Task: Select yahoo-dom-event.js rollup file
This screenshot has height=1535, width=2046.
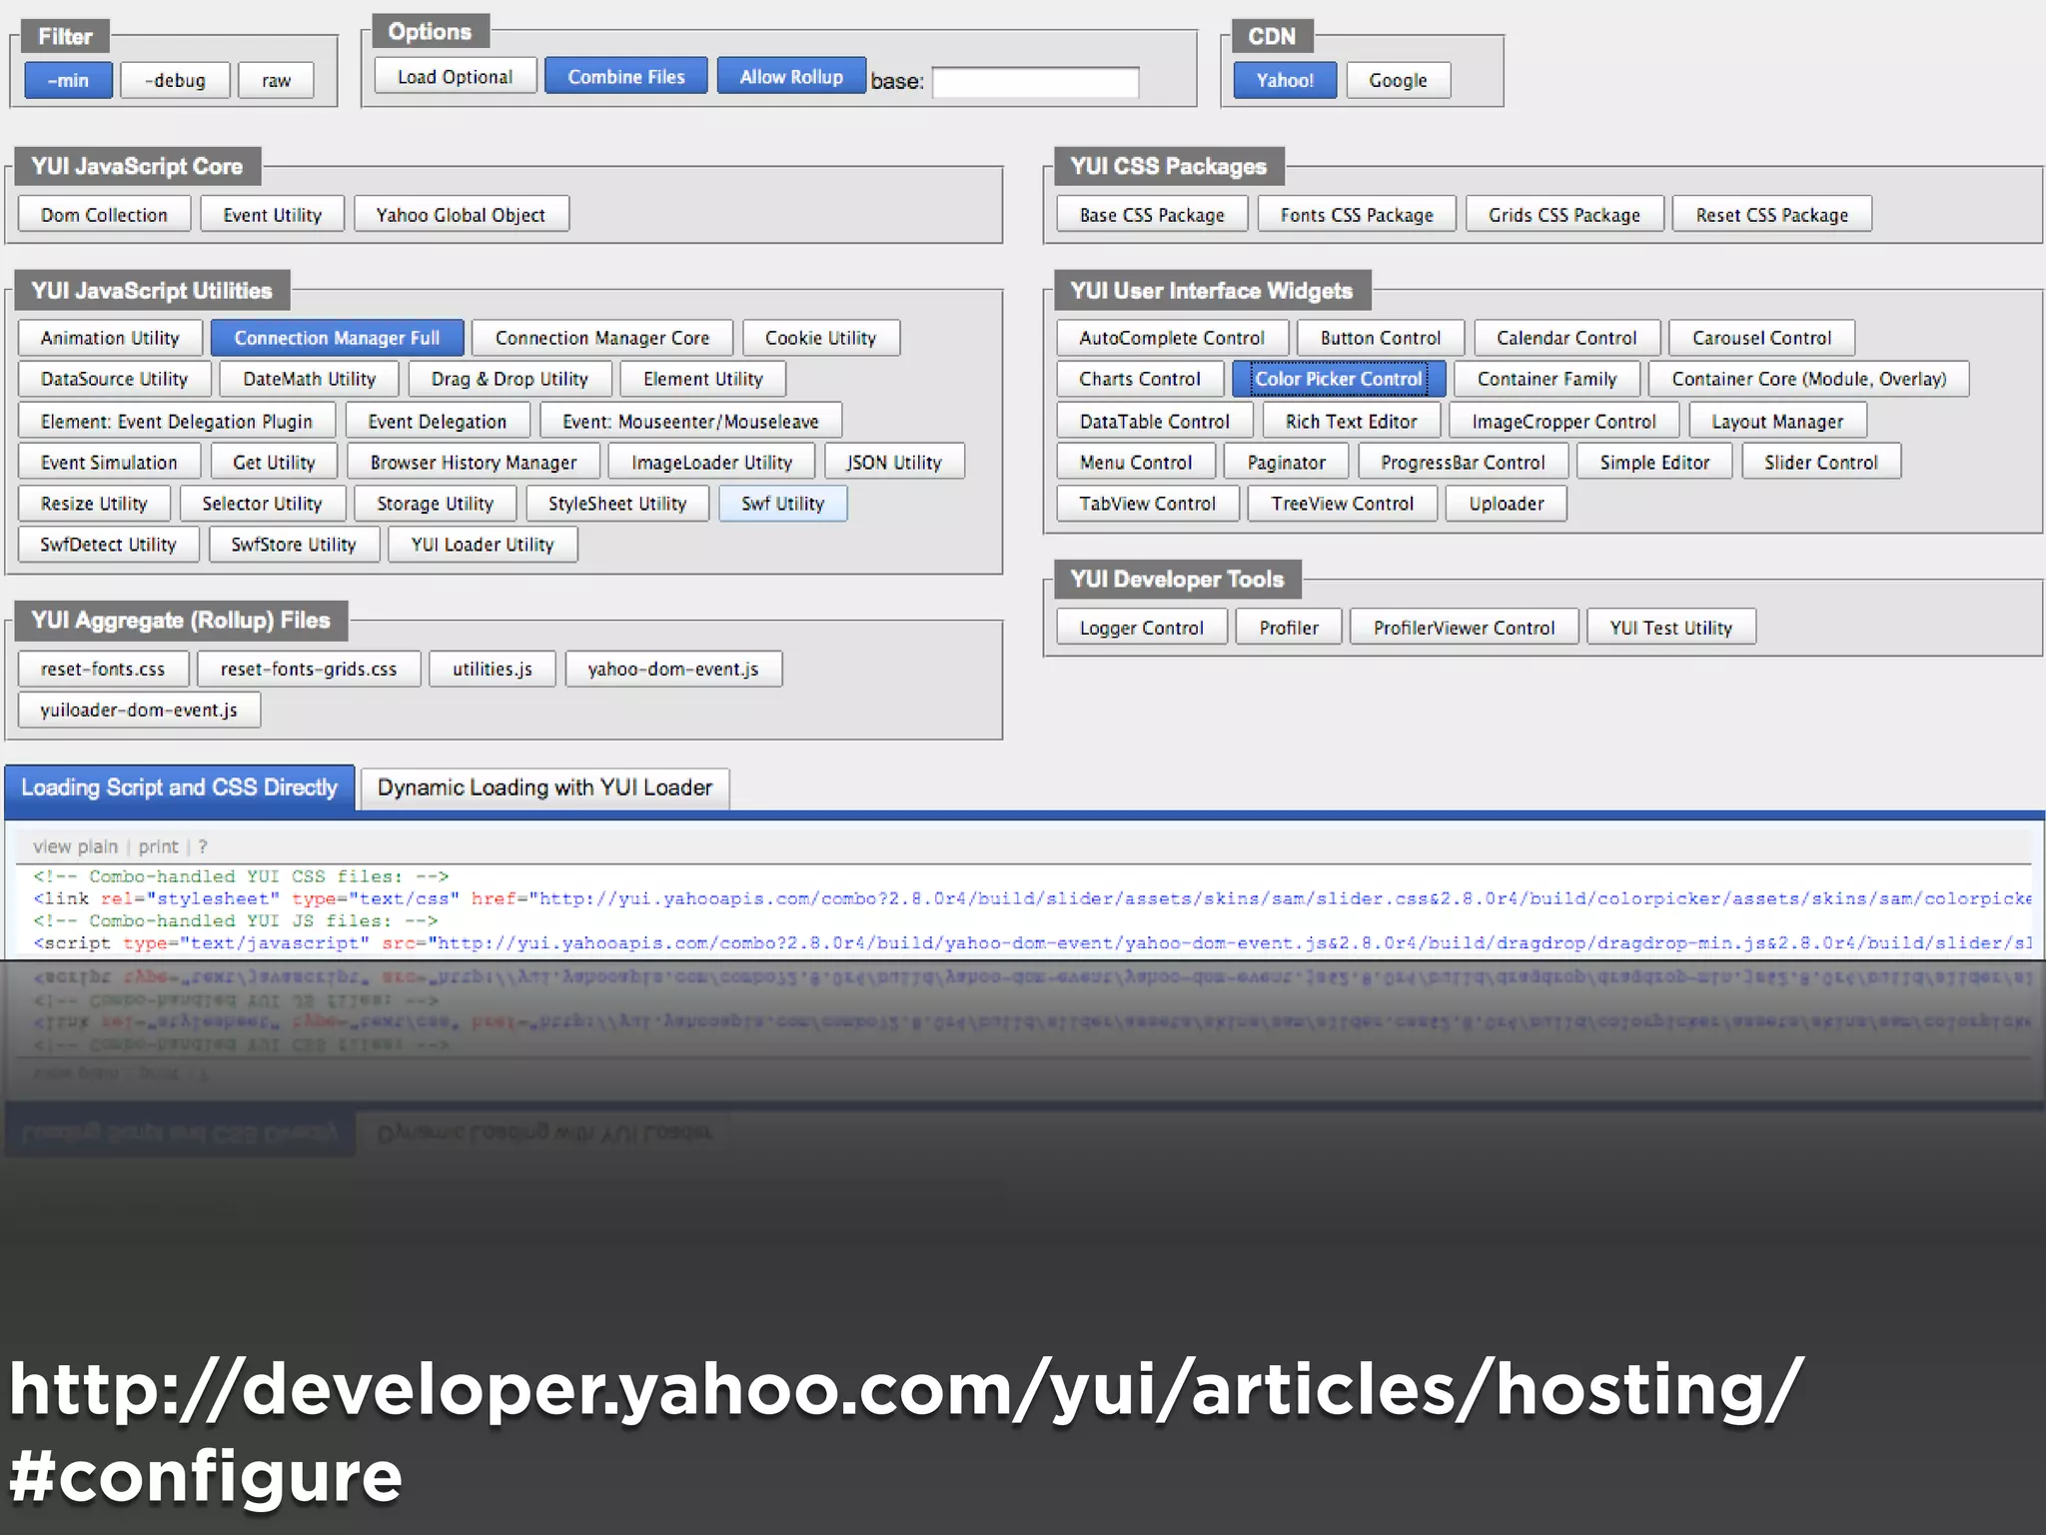Action: coord(673,669)
